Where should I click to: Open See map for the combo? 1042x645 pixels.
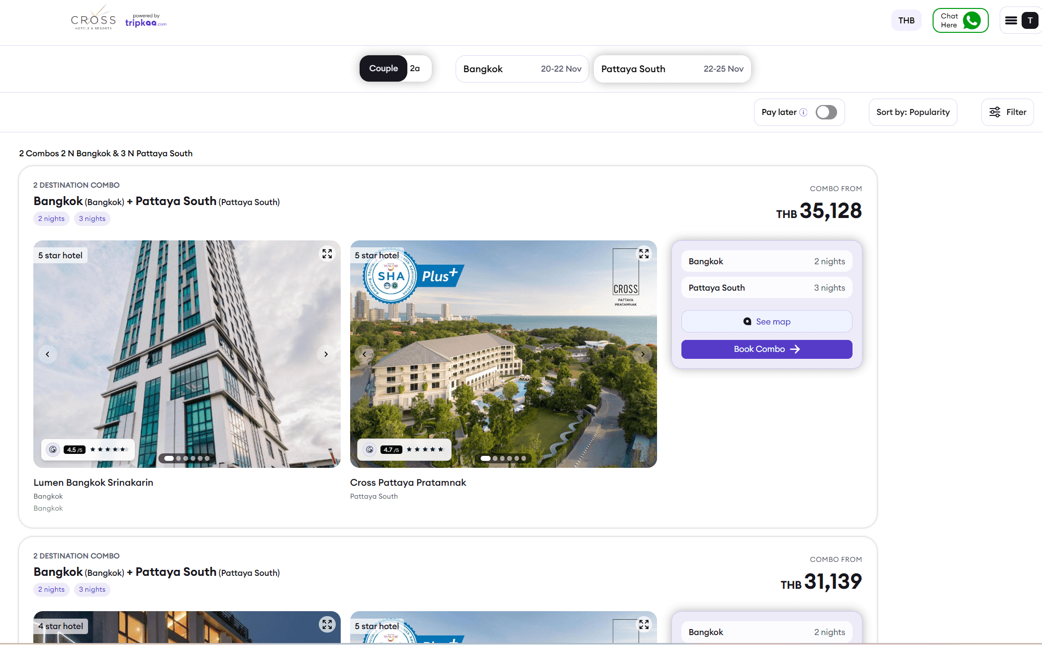[766, 321]
